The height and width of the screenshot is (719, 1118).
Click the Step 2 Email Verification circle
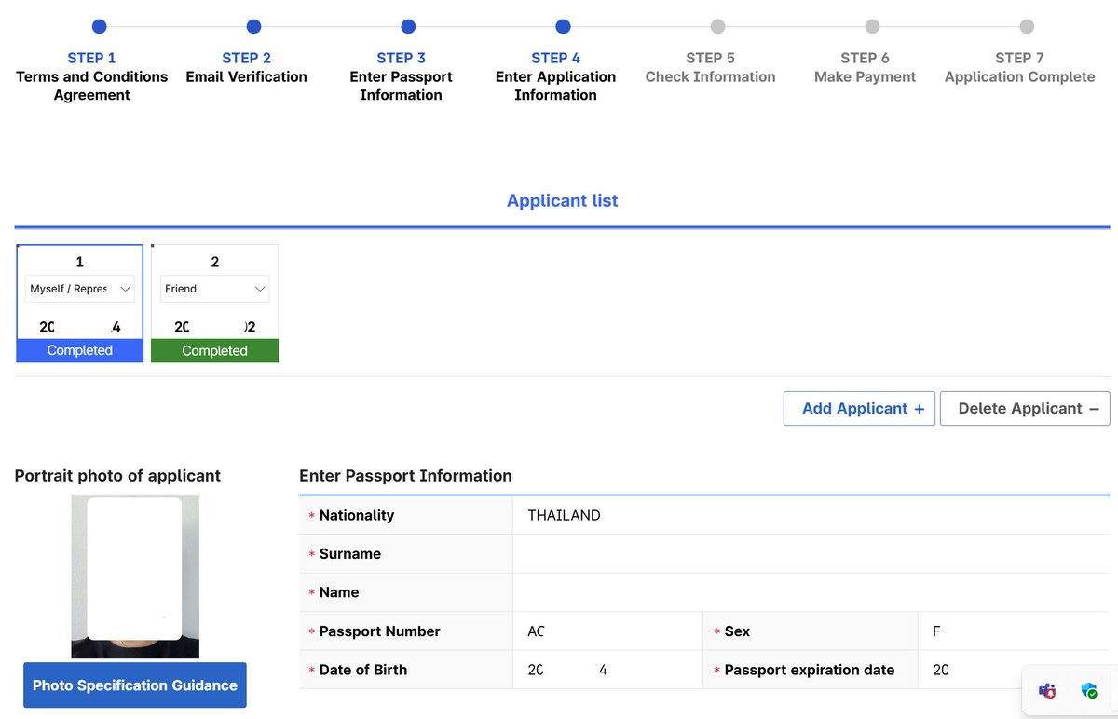click(x=253, y=26)
